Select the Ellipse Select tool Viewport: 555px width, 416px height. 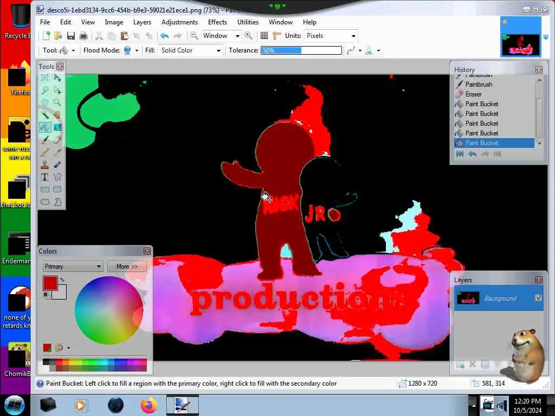pos(45,102)
